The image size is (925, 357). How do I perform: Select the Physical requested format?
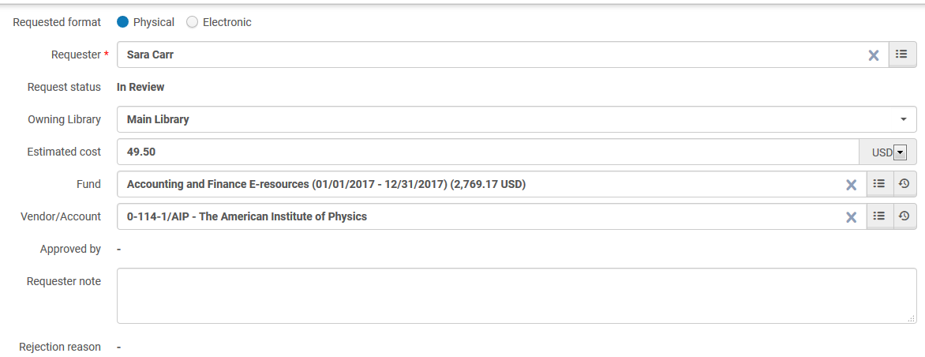[122, 22]
